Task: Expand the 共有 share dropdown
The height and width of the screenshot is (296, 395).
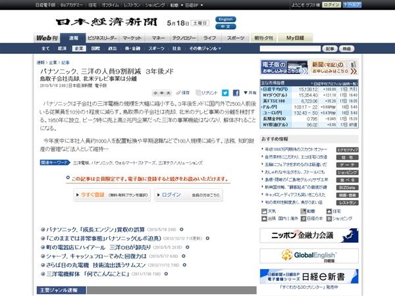Action: 250,93
